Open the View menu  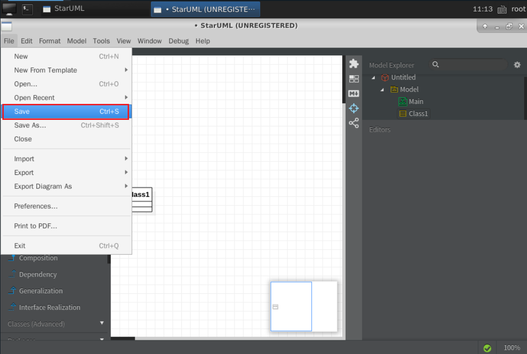(x=123, y=41)
